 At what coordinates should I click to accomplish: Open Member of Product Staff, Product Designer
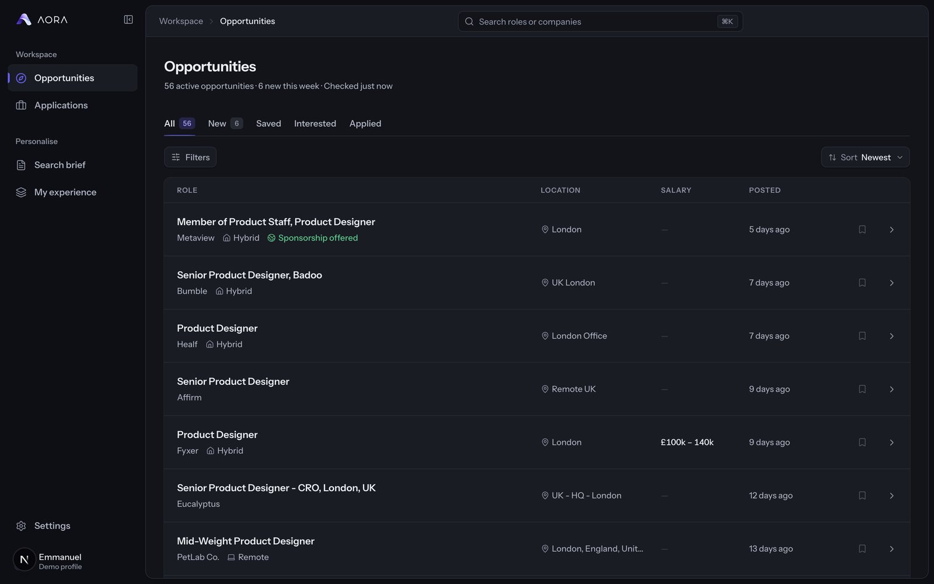click(x=276, y=222)
